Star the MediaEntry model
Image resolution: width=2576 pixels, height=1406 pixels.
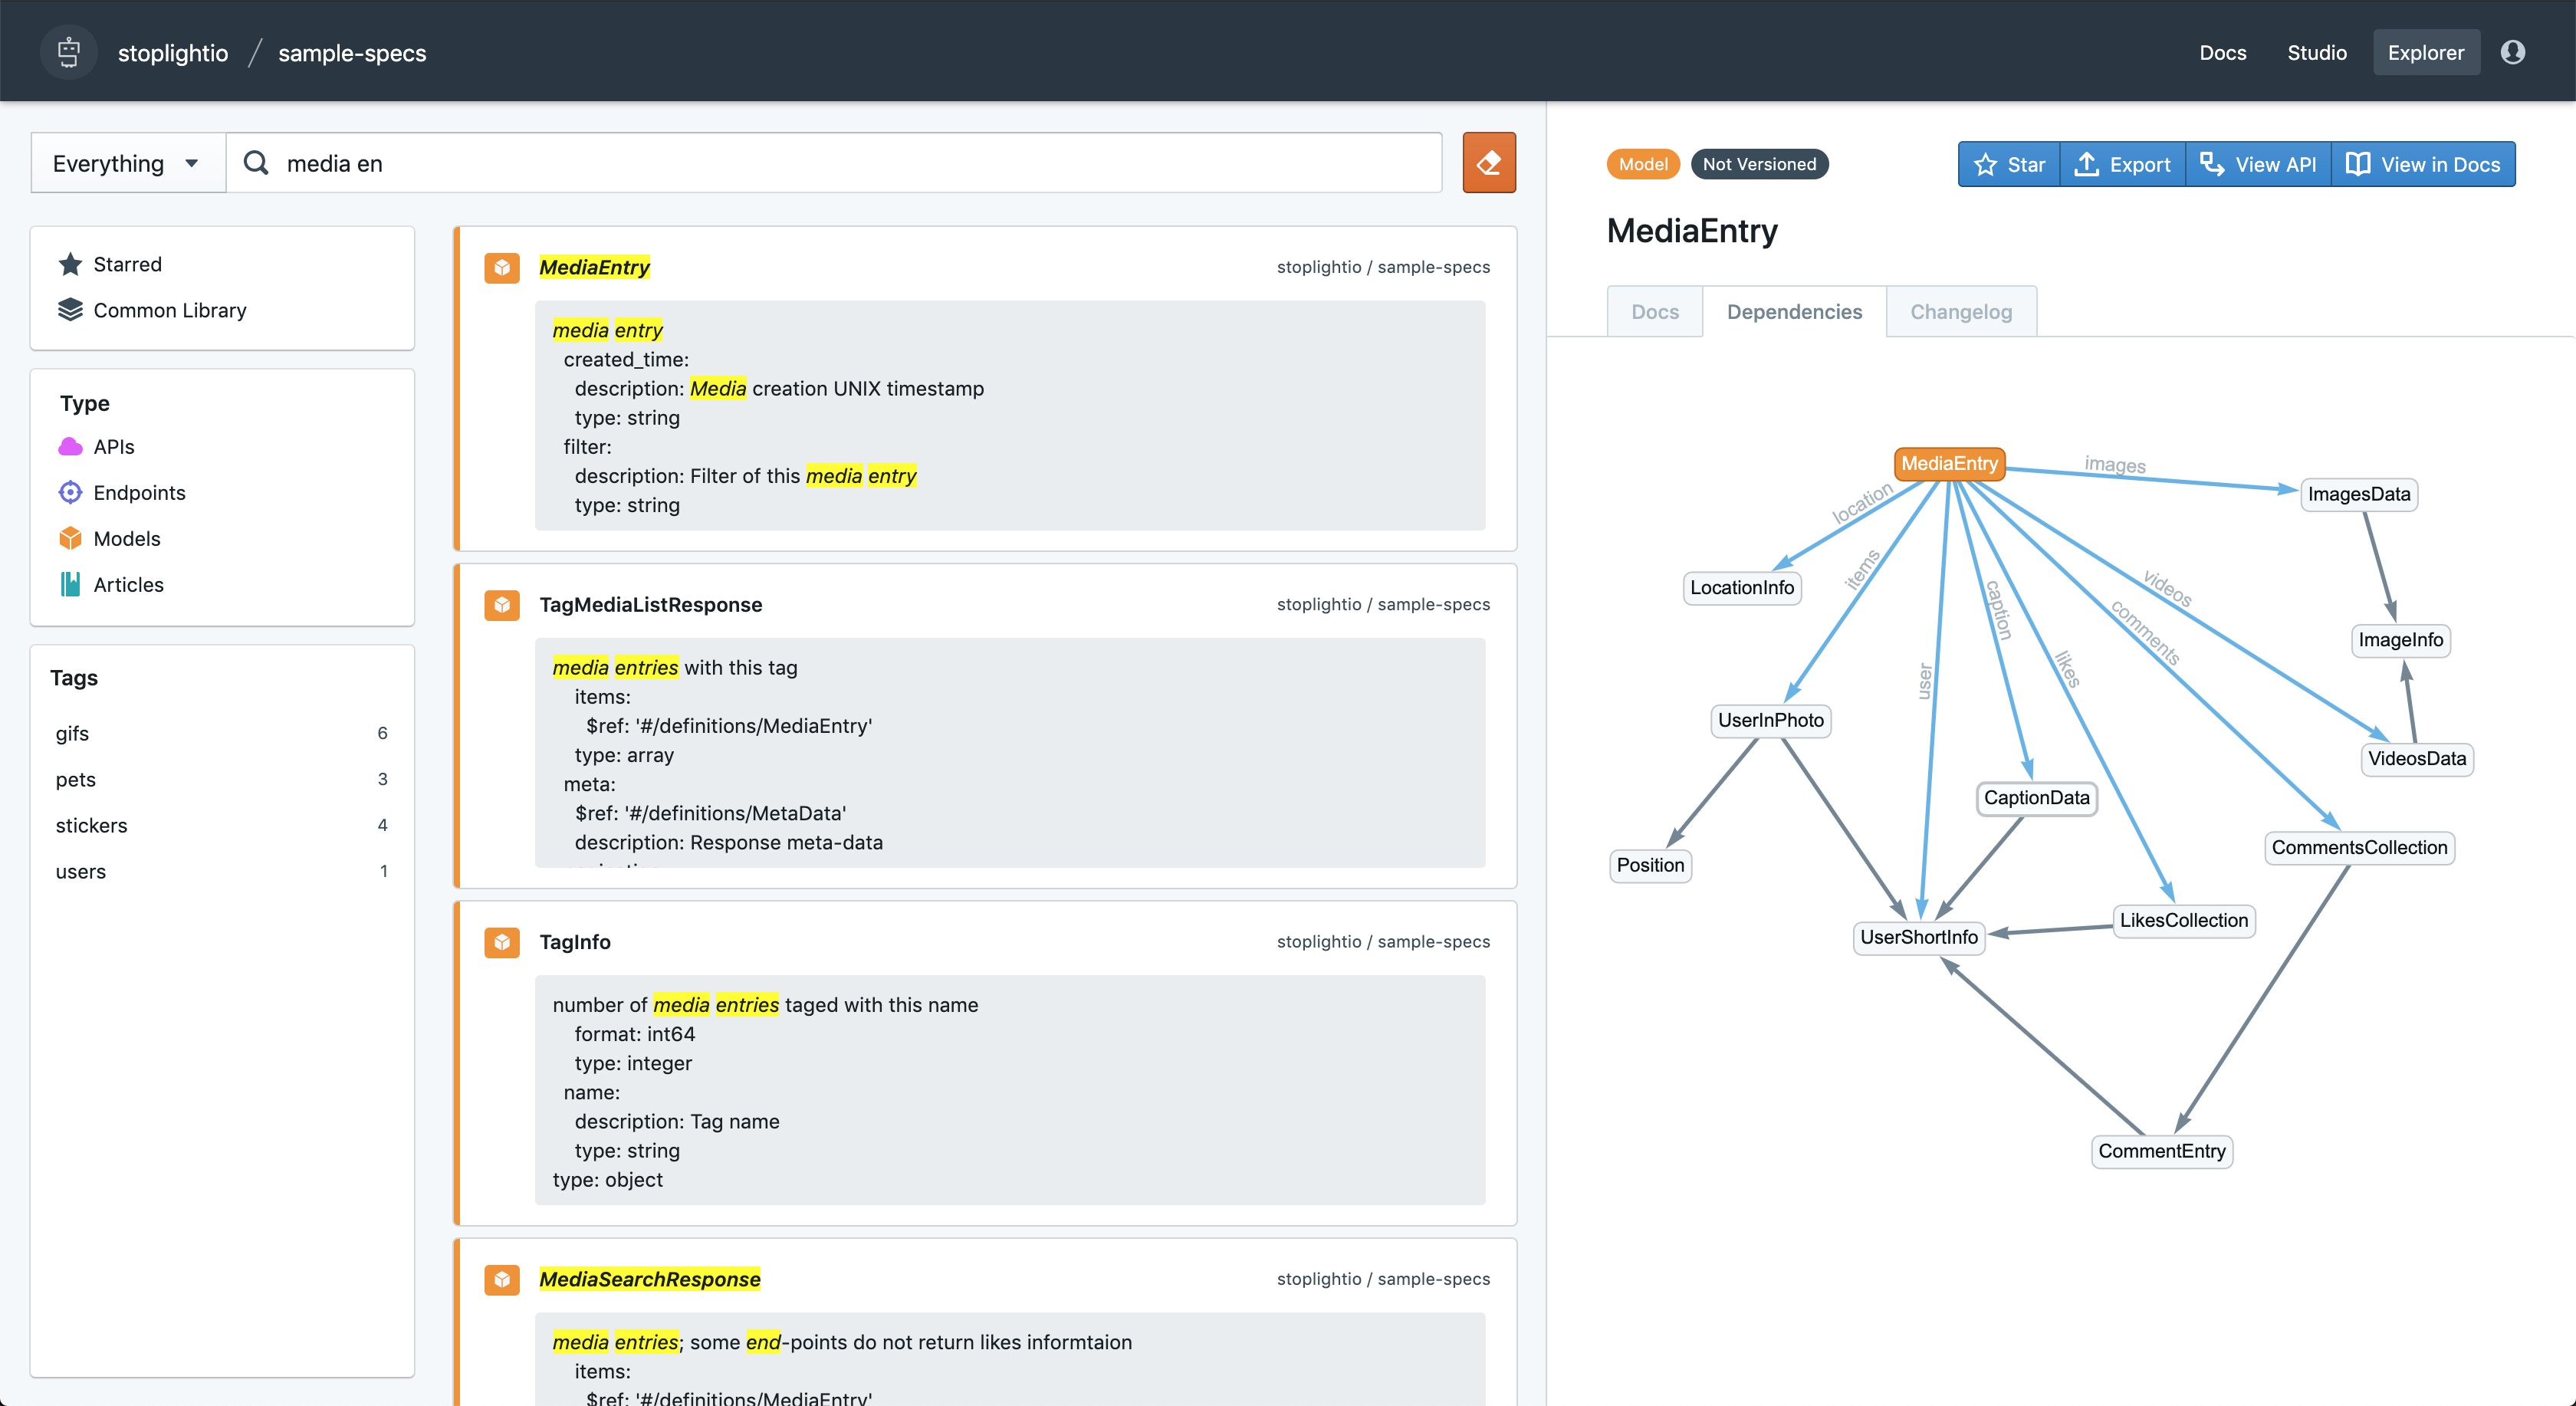coord(2008,164)
